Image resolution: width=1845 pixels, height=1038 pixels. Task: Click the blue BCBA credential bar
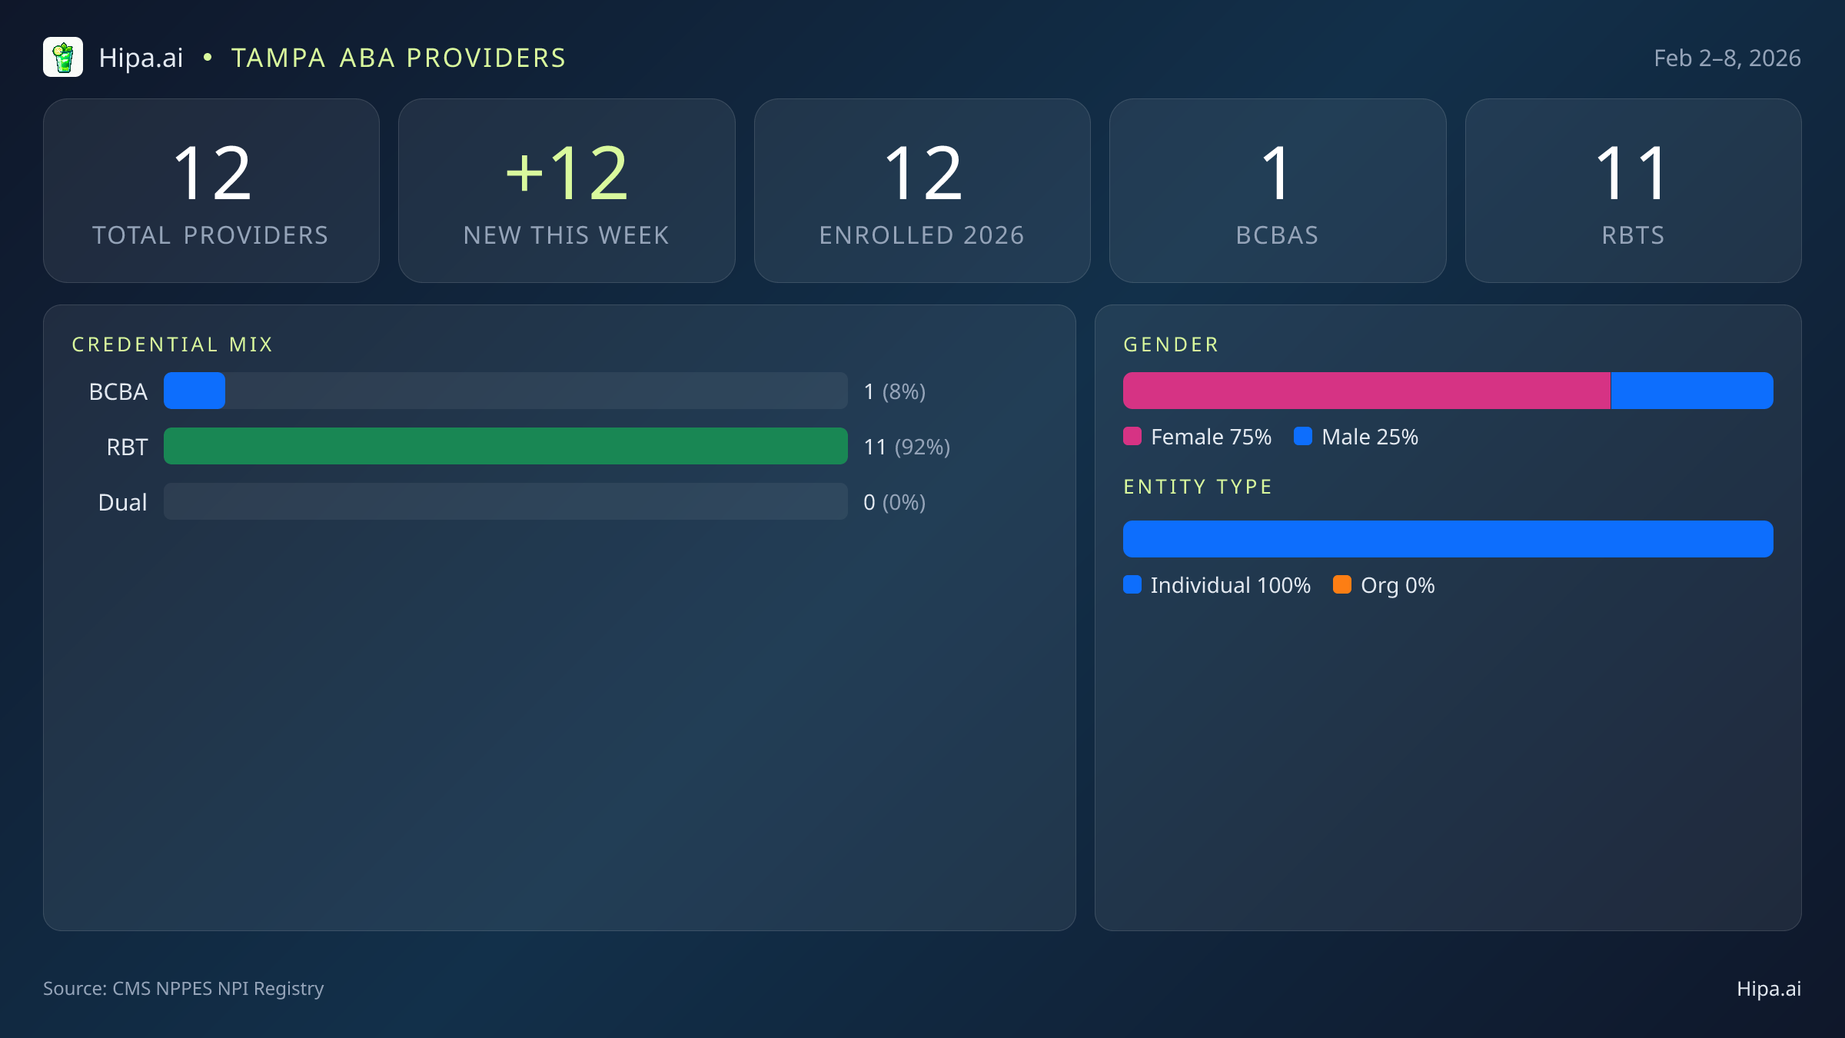[x=194, y=391]
